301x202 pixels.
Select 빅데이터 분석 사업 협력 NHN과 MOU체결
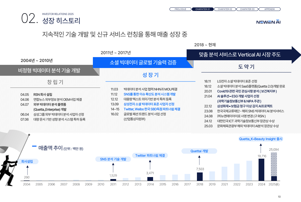(x=150, y=89)
